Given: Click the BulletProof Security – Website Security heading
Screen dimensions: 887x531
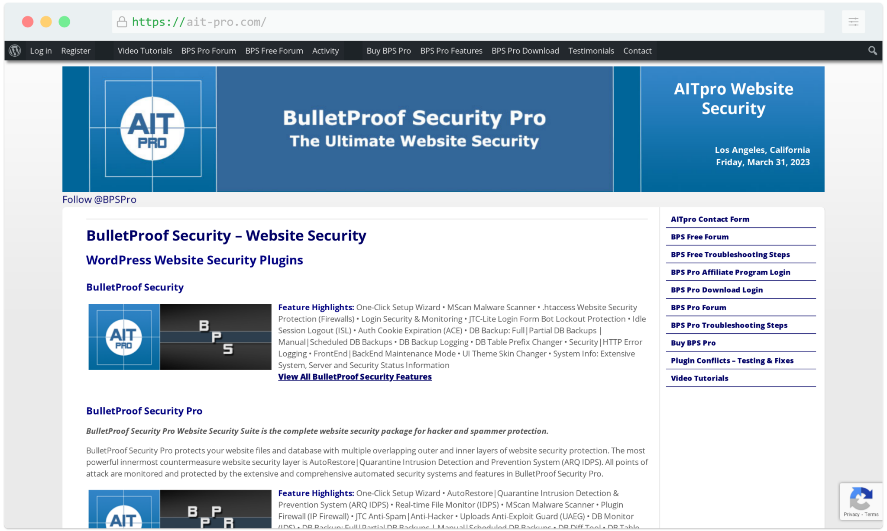Looking at the screenshot, I should point(226,235).
